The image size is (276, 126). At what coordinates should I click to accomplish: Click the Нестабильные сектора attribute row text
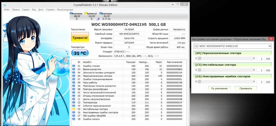click(95, 109)
